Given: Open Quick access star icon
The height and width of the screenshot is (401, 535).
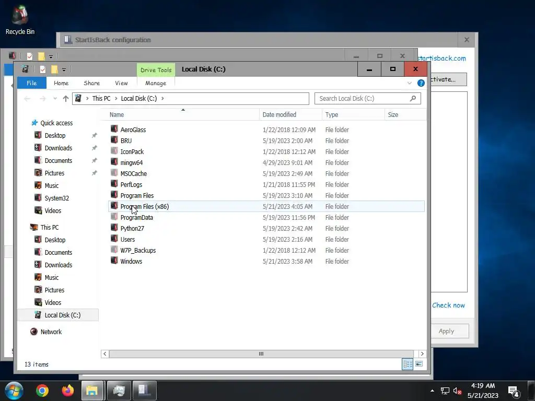Looking at the screenshot, I should pos(34,123).
